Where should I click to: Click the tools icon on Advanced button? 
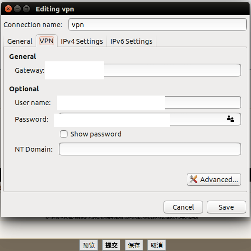(x=193, y=179)
